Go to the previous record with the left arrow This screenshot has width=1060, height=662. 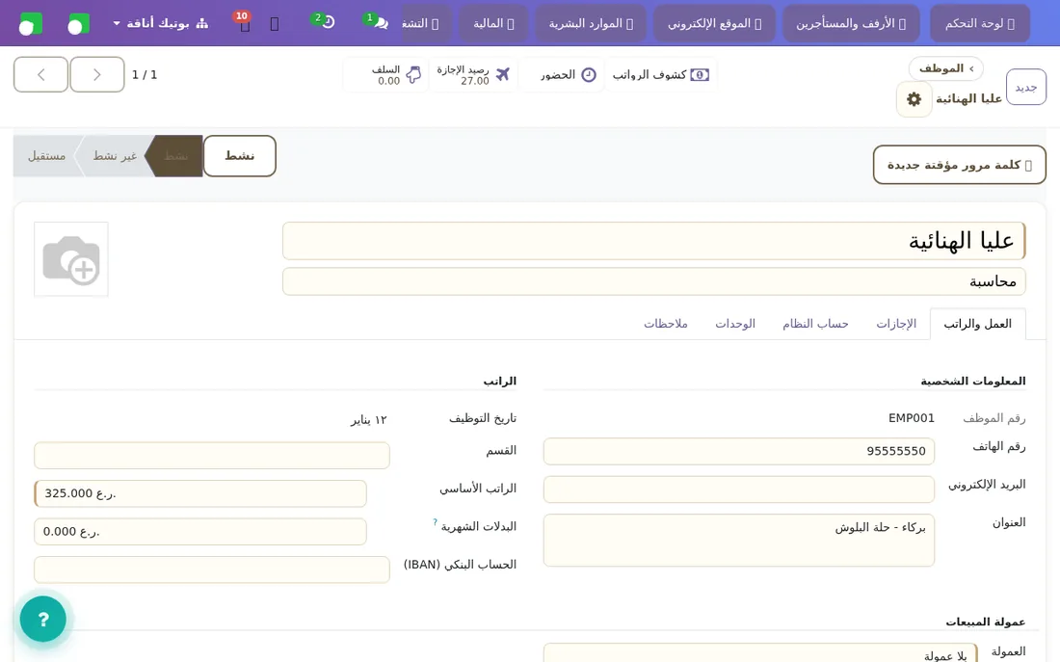[41, 74]
